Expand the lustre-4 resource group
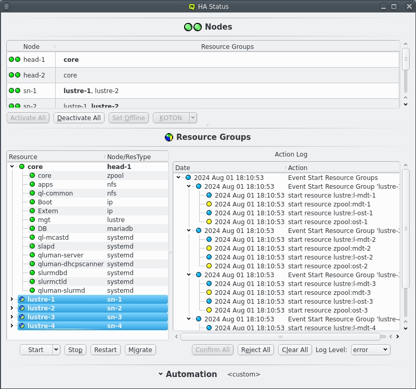The image size is (416, 389). pyautogui.click(x=11, y=326)
